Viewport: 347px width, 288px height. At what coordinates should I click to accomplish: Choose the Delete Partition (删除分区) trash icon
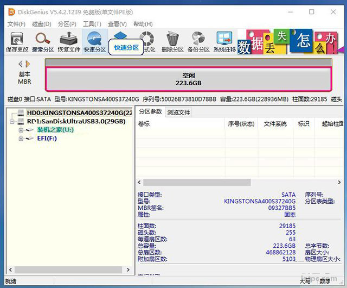click(172, 42)
